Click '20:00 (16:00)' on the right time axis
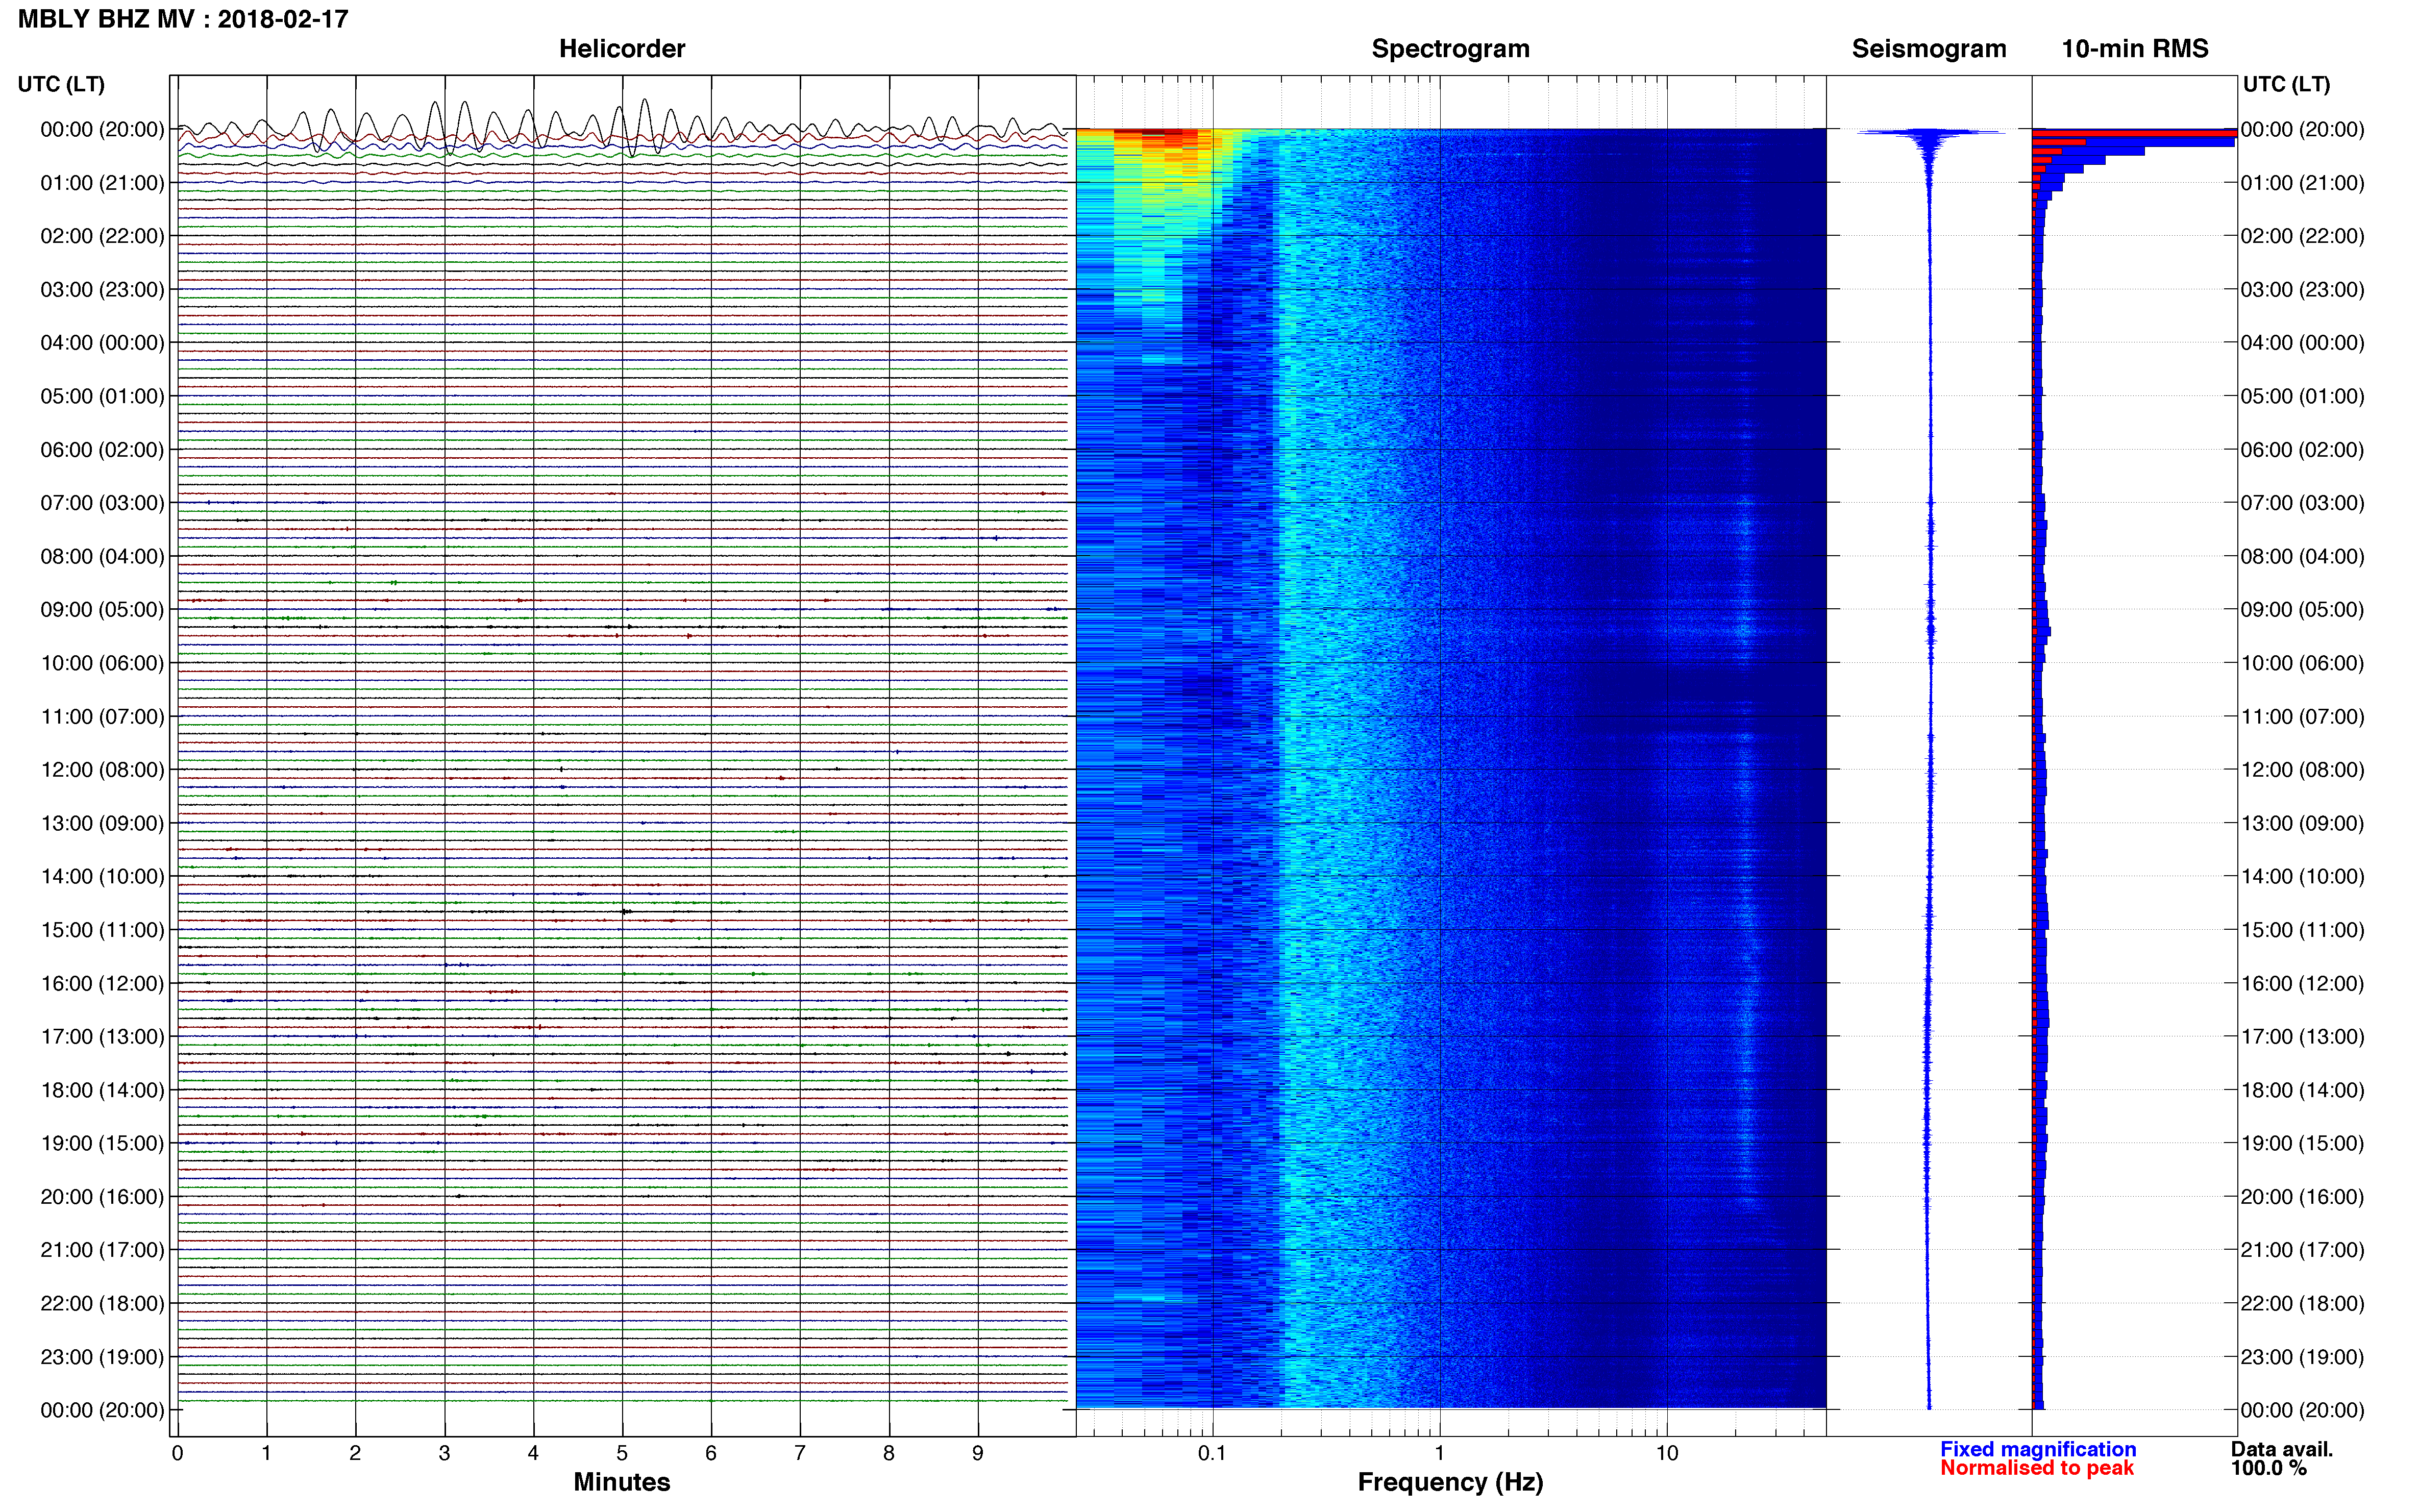Screen dimensions: 2419x1512 2302,1197
